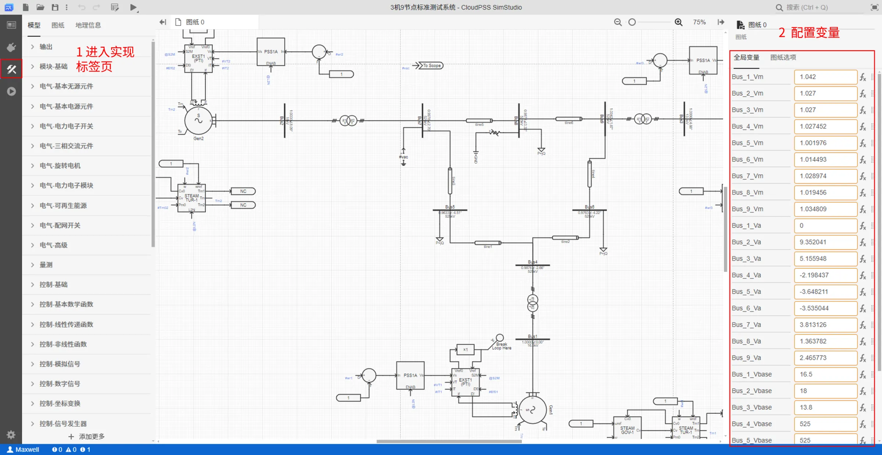Expand the 控制-基础 category
This screenshot has width=882, height=455.
(87, 285)
